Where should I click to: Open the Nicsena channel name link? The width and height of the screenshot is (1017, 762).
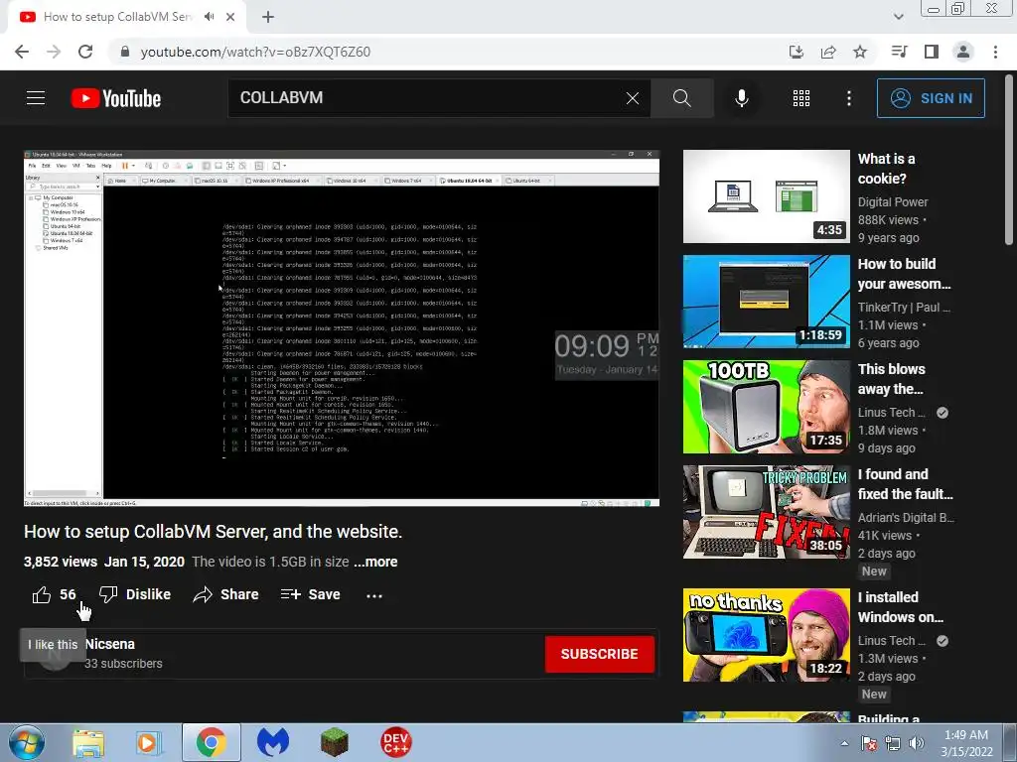click(110, 644)
